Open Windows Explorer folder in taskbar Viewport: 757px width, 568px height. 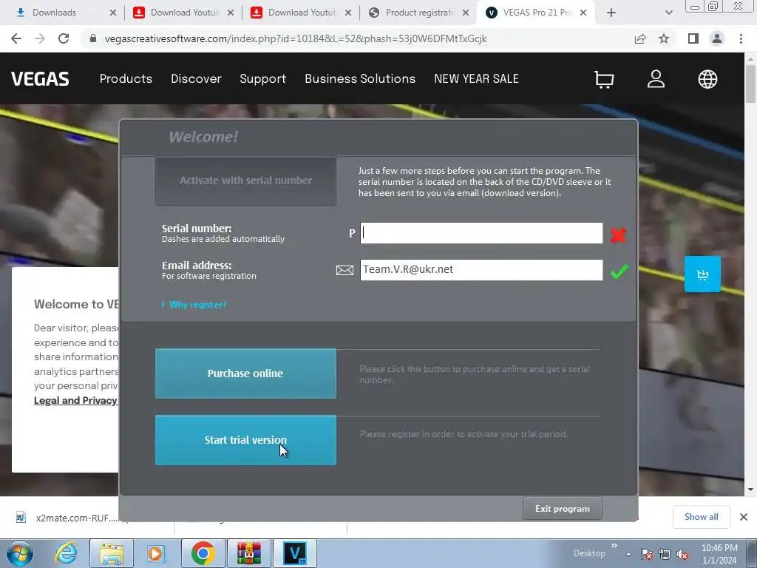tap(112, 553)
